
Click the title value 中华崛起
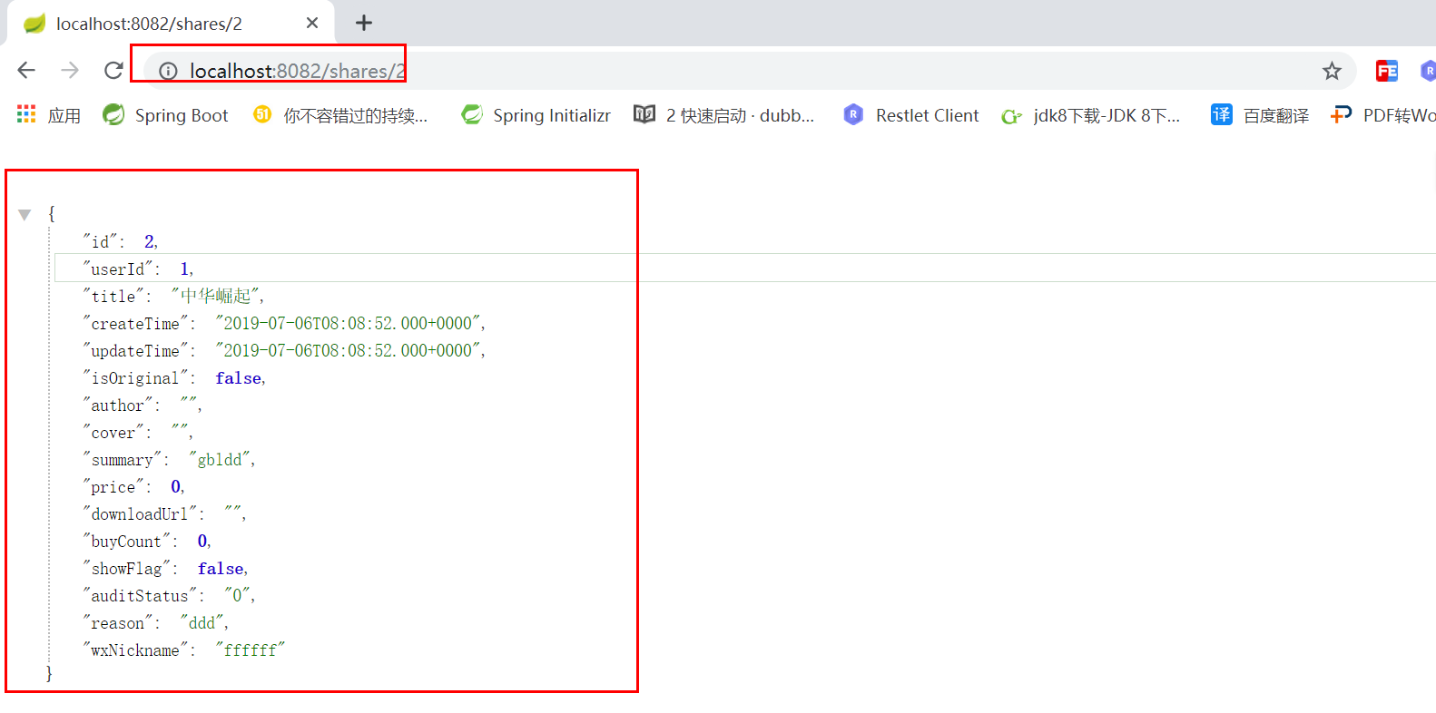[215, 296]
